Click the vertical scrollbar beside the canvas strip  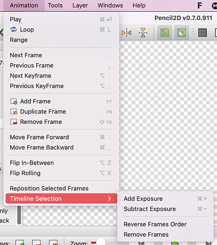[19, 215]
